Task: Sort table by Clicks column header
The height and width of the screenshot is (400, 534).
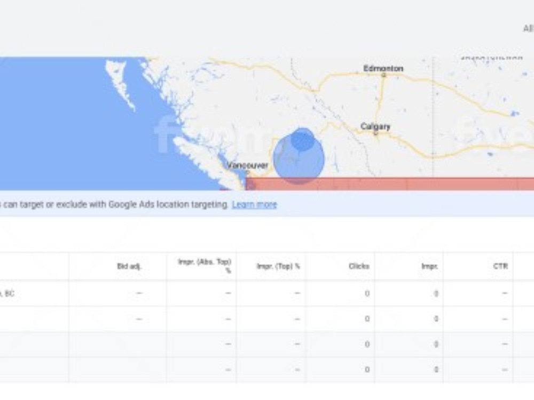Action: coord(359,266)
